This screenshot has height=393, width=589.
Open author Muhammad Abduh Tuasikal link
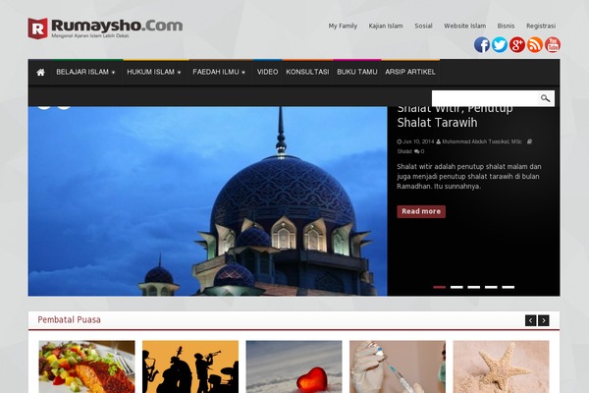point(482,141)
